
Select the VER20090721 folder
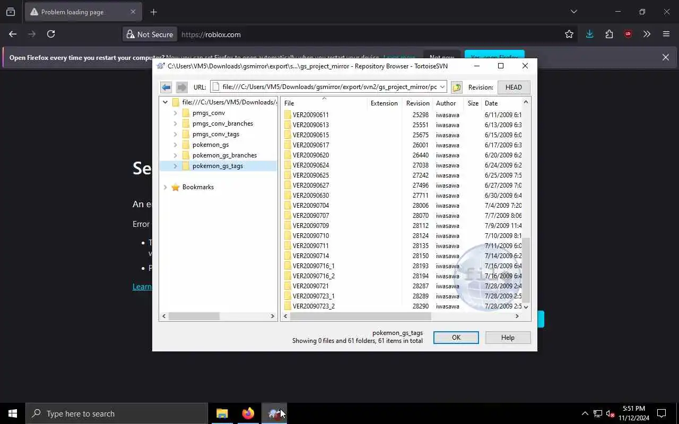pos(311,286)
